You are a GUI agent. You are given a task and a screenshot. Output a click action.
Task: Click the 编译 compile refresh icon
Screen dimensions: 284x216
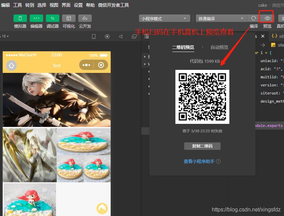click(254, 18)
